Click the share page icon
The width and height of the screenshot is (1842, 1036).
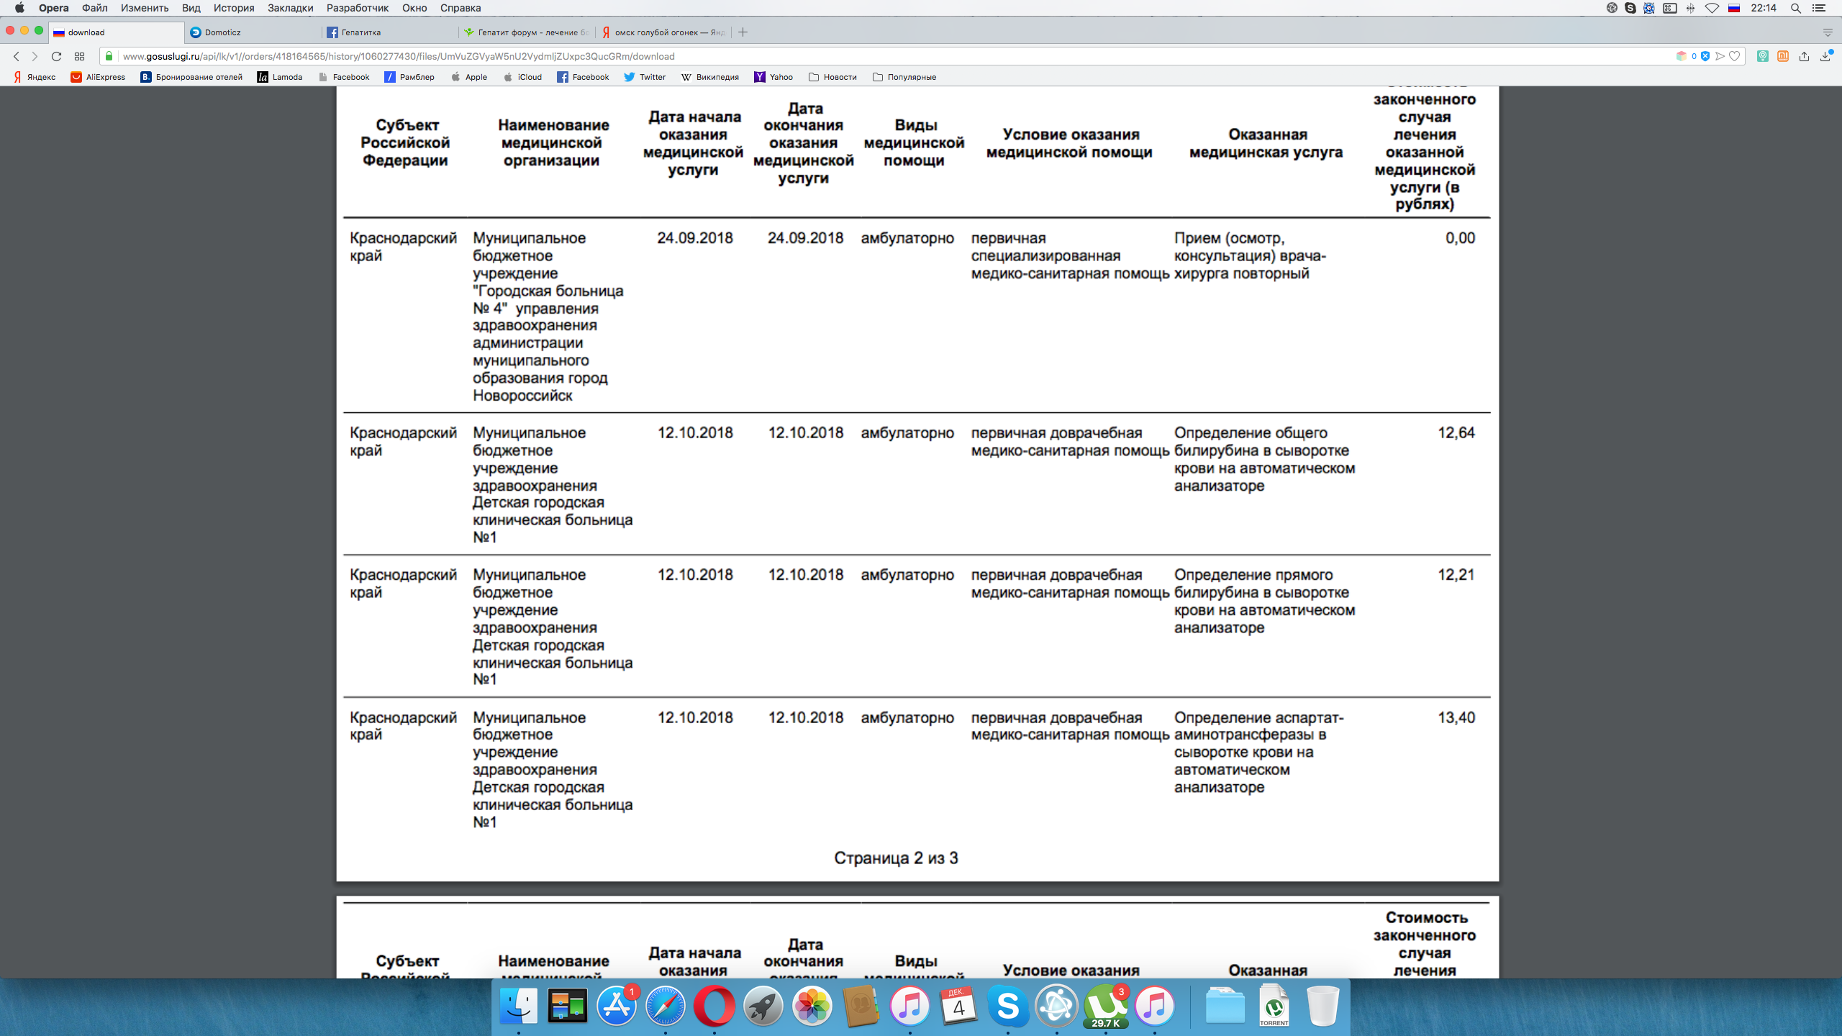1804,56
